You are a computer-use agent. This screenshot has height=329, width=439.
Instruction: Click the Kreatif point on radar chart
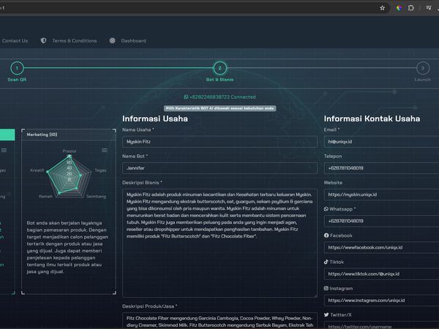pos(48,172)
